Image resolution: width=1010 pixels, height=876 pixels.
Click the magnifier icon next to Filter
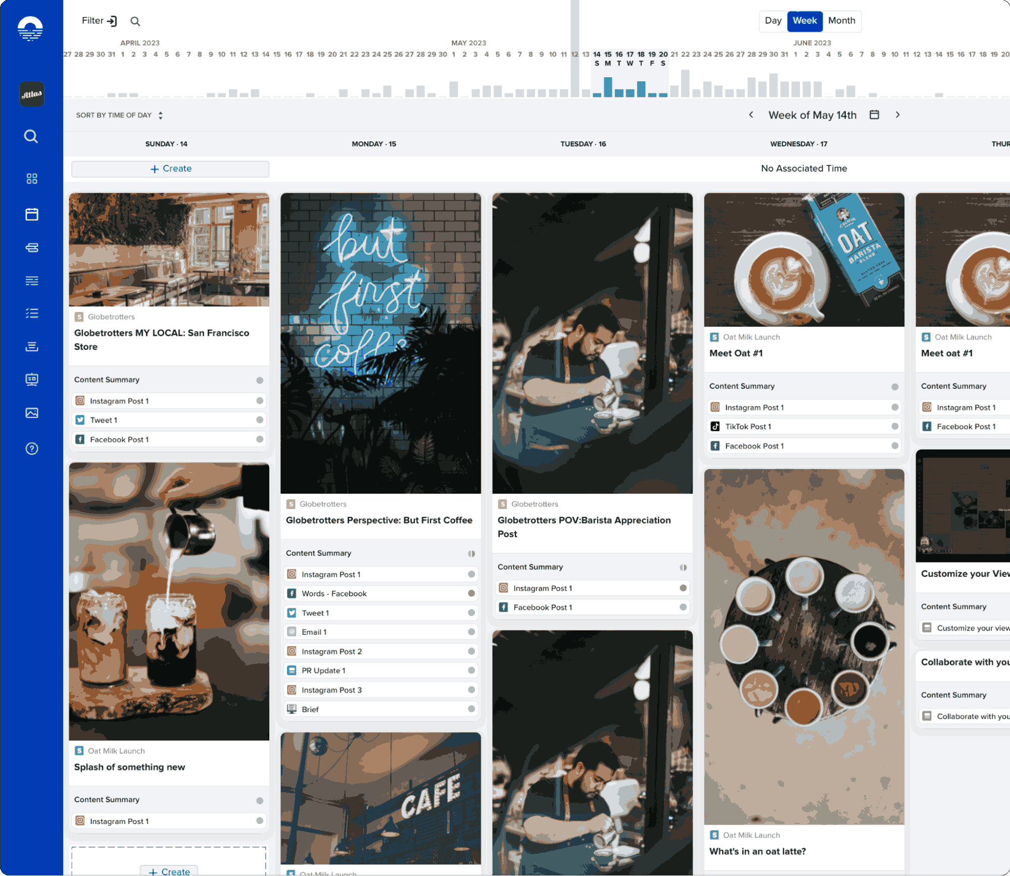pos(135,21)
